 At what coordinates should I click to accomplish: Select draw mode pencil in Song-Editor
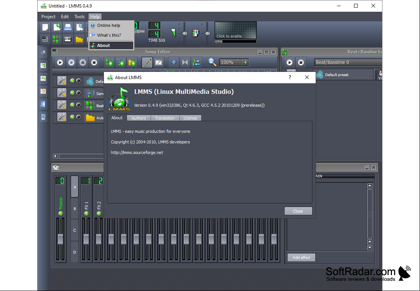[x=147, y=62]
